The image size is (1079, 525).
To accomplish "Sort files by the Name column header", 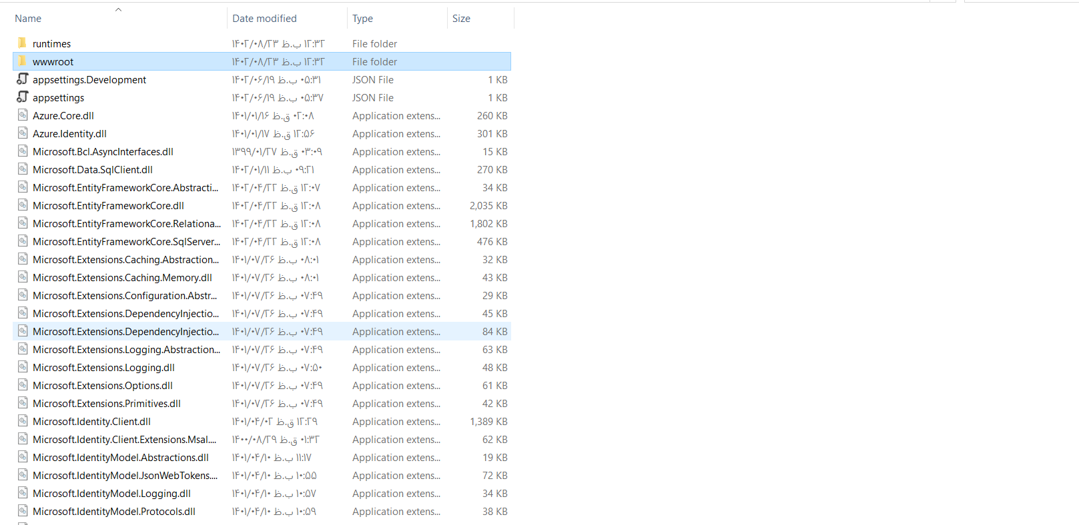I will tap(28, 19).
